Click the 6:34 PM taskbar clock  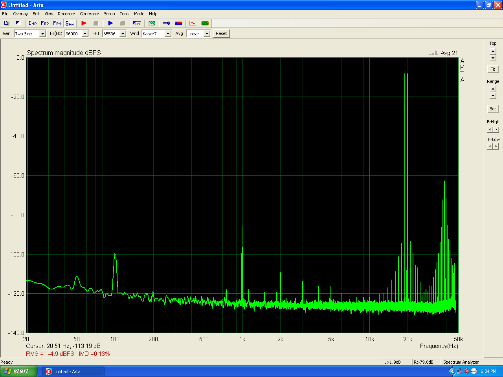point(488,371)
